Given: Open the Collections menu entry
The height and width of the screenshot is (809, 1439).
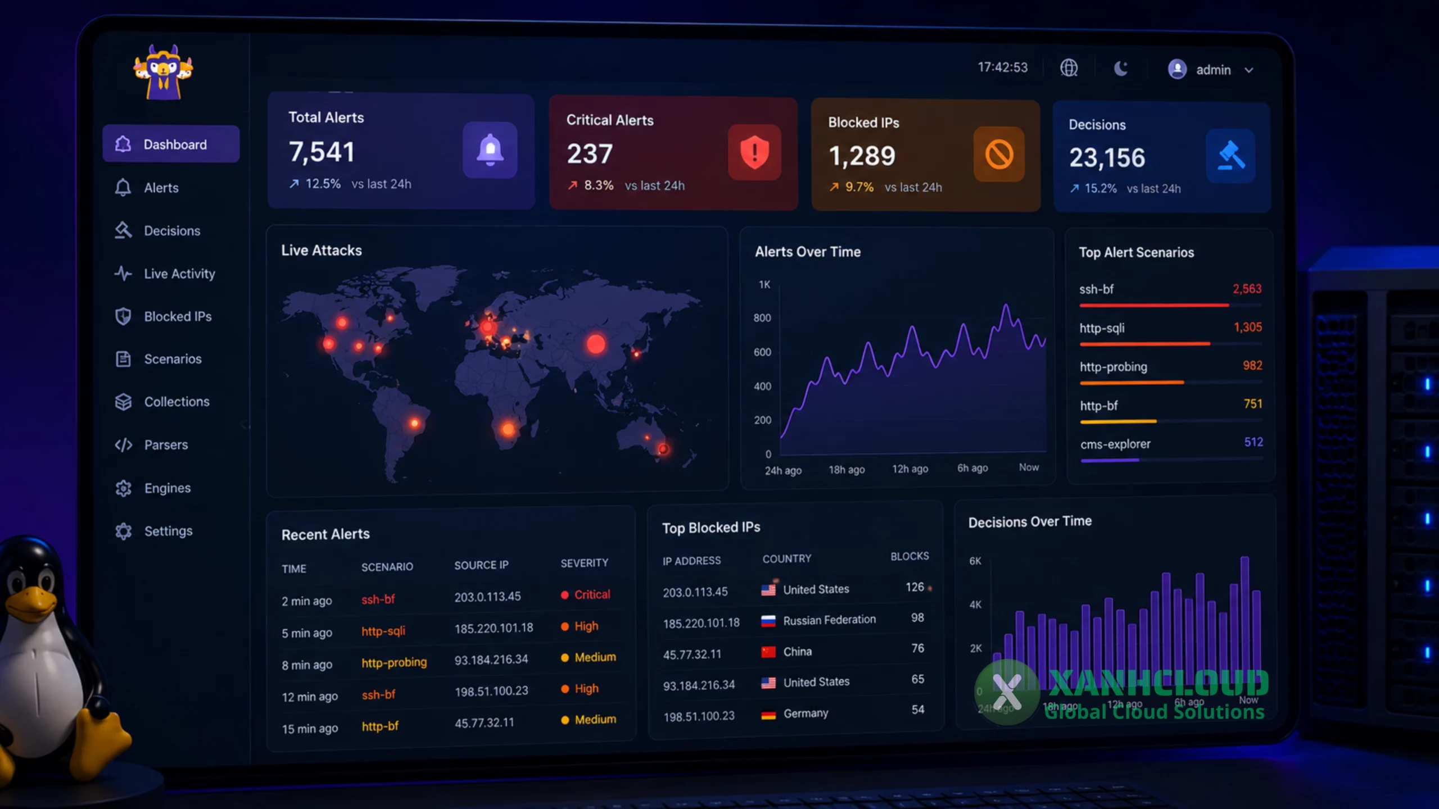Looking at the screenshot, I should tap(177, 402).
